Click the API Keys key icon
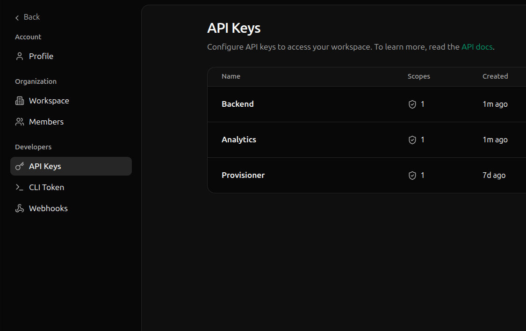The width and height of the screenshot is (526, 331). pos(20,166)
